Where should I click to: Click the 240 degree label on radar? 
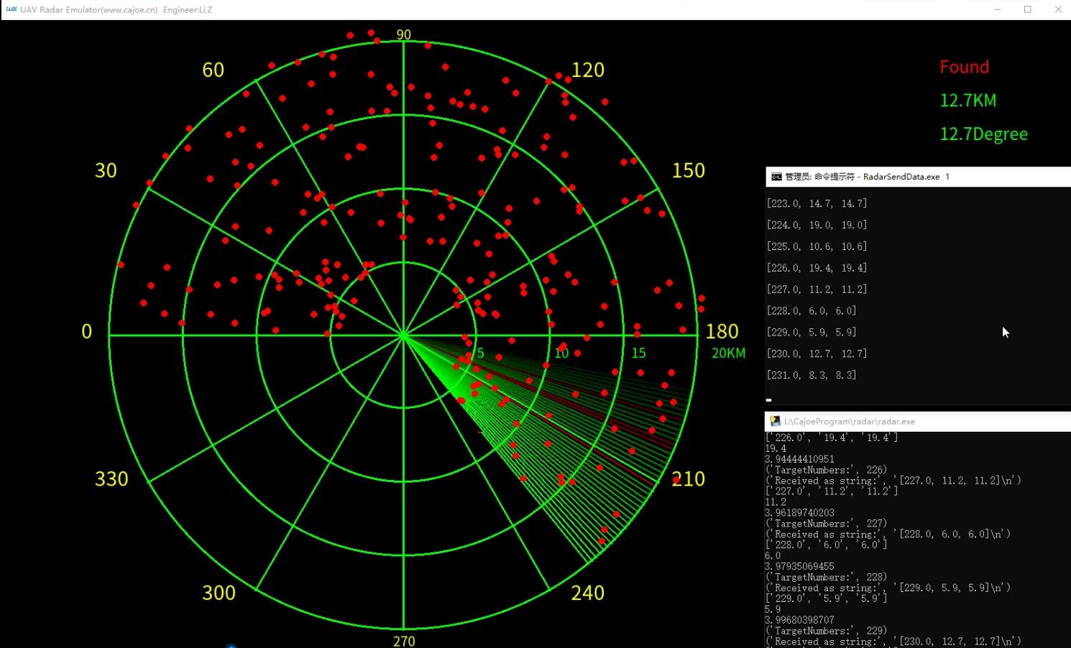coord(588,593)
